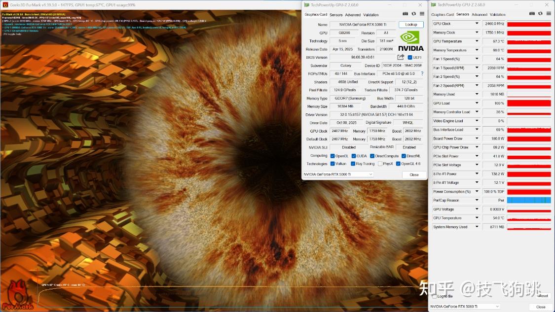555x312 pixels.
Task: Open the 8-Pin #1 Power dropdown
Action: coord(477,173)
